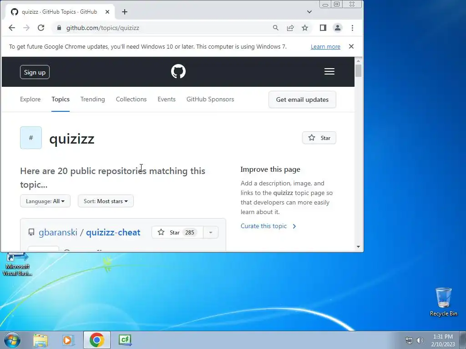Click the Show desktop strip at taskbar end

[463, 340]
